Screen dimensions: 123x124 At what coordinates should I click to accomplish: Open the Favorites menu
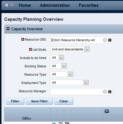(89, 5)
